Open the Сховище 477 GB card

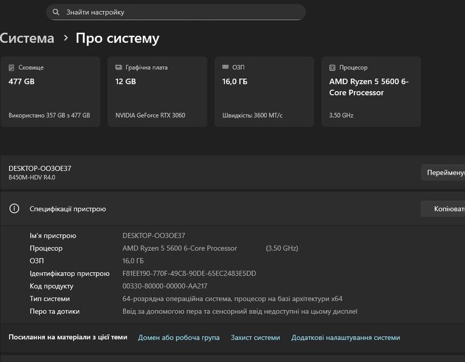coord(50,92)
